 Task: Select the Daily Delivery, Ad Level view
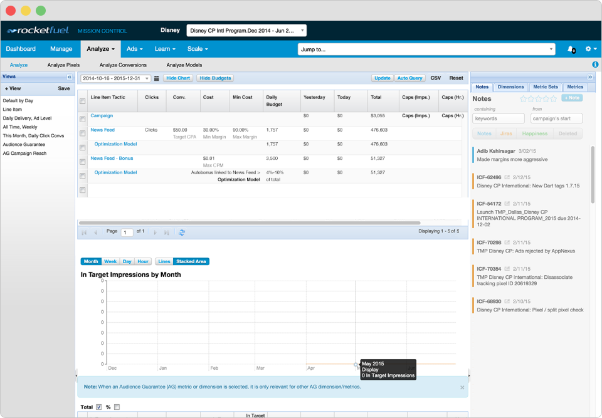27,118
